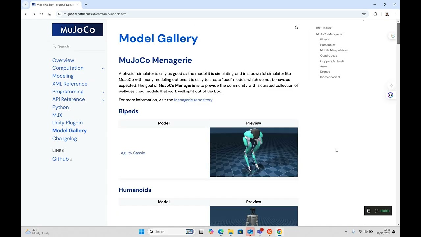This screenshot has width=421, height=237.
Task: Launch Microsoft Edge from the taskbar
Action: tap(221, 232)
